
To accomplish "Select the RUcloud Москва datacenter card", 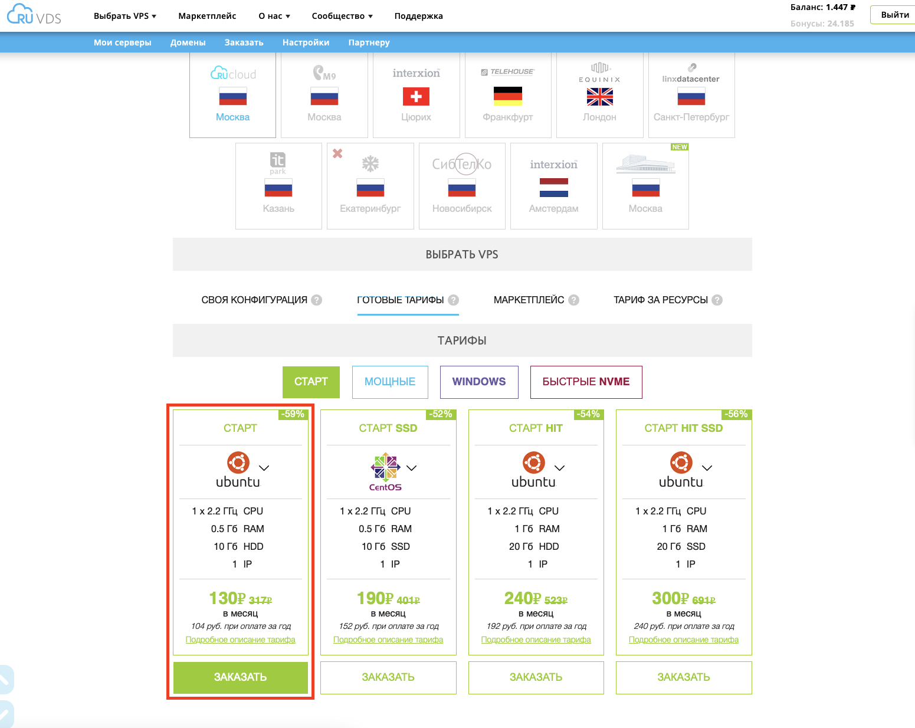I will [x=232, y=95].
